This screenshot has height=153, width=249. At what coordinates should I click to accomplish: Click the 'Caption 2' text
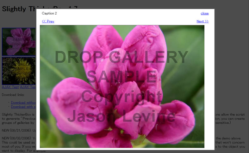click(x=49, y=13)
